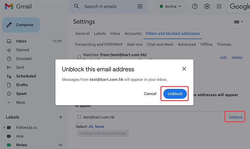Open the Active status dropdown
This screenshot has height=149, width=250.
pos(171,6)
